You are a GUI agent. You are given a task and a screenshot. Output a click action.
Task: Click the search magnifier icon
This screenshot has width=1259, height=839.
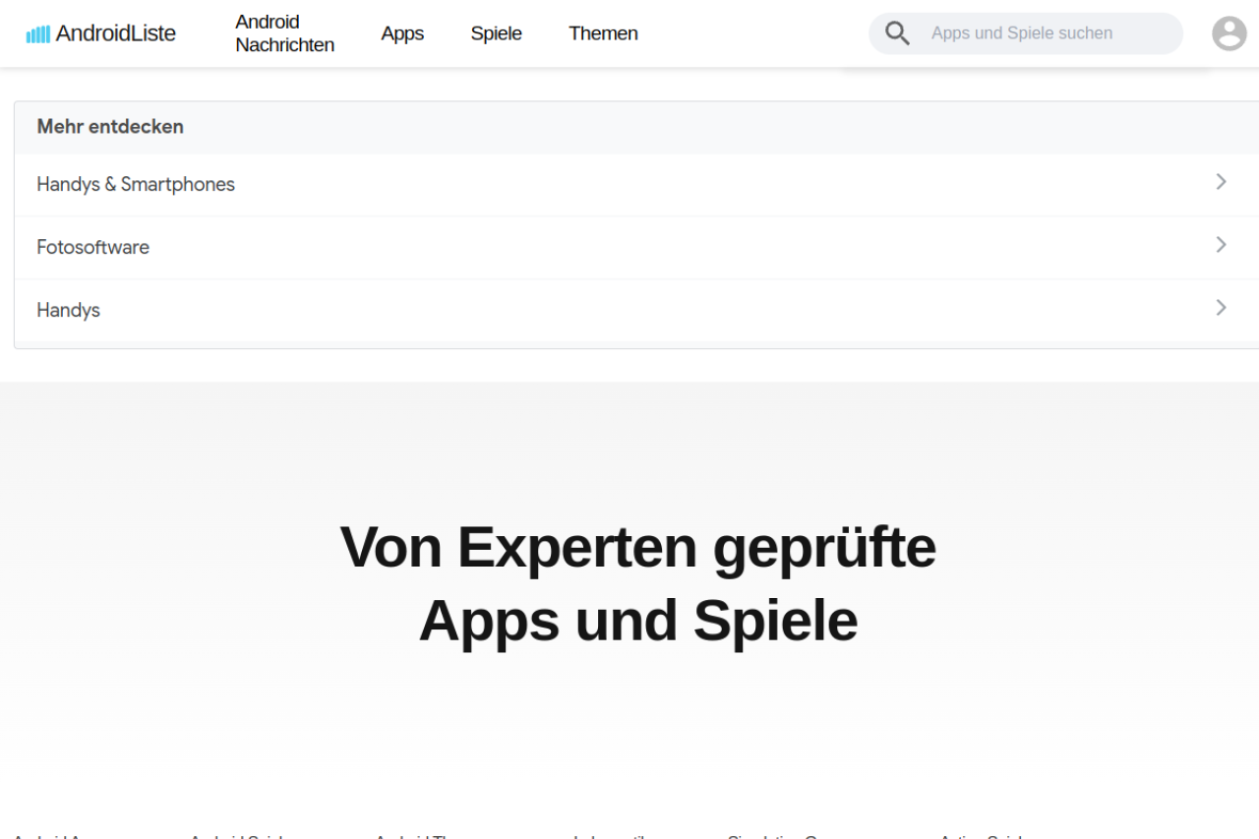[896, 32]
